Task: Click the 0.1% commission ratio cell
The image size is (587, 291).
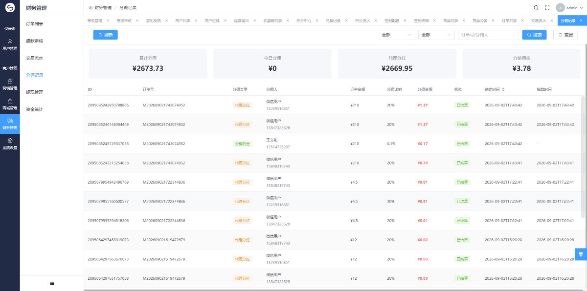Action: click(391, 144)
